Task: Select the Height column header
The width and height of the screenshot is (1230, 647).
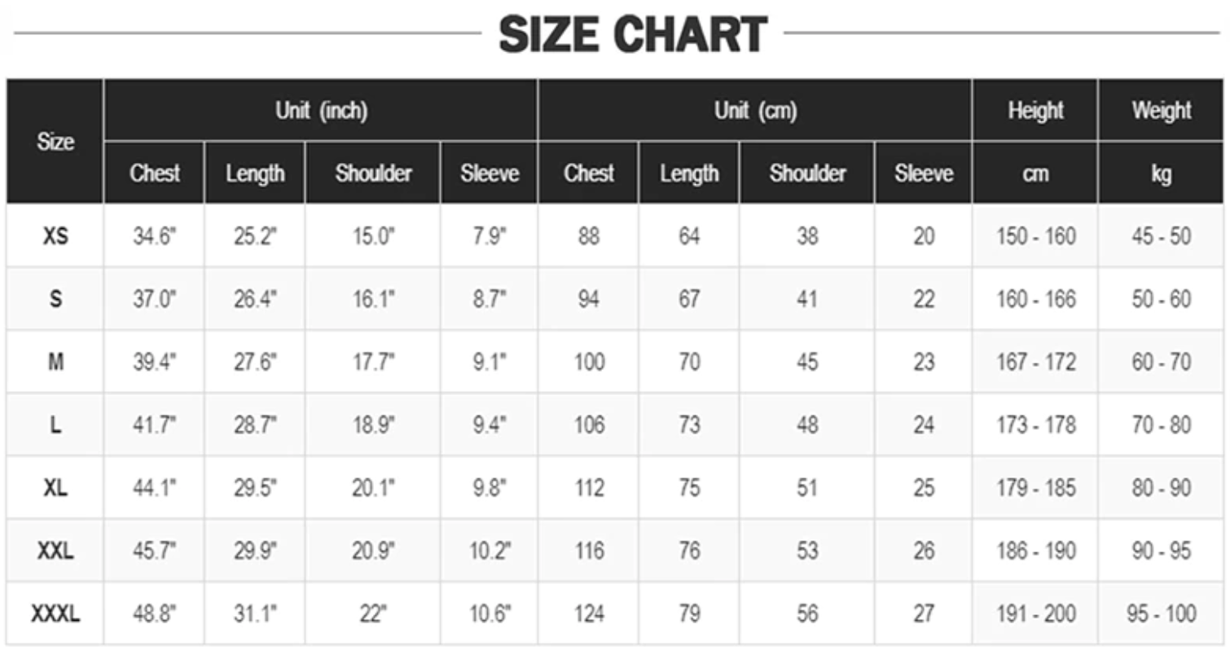Action: [1035, 111]
